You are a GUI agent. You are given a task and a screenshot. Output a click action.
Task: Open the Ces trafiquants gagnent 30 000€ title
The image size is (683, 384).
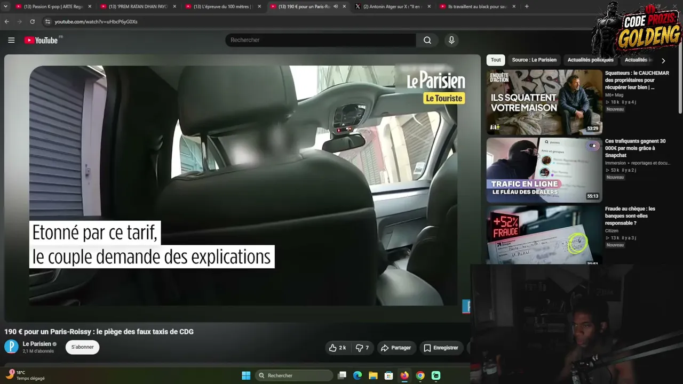coord(636,148)
